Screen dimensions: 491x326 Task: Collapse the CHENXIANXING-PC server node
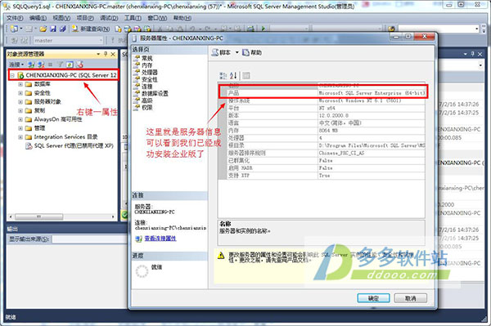pos(12,75)
